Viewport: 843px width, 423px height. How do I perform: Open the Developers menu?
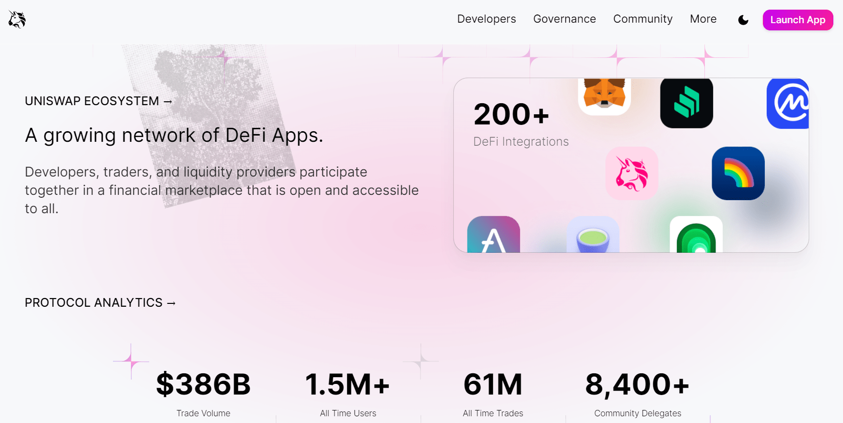(x=486, y=19)
